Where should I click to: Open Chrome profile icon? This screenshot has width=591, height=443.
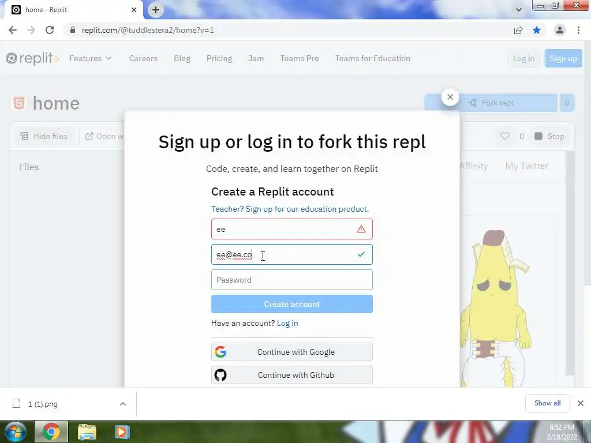560,30
